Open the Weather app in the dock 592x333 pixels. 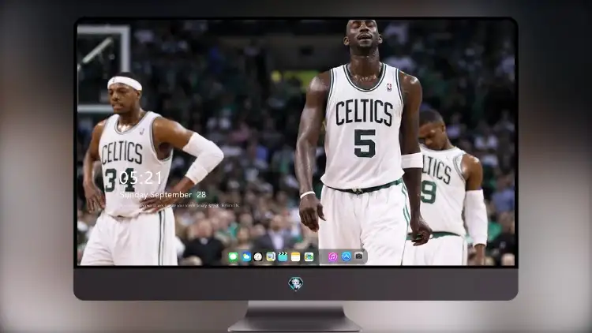coord(246,256)
